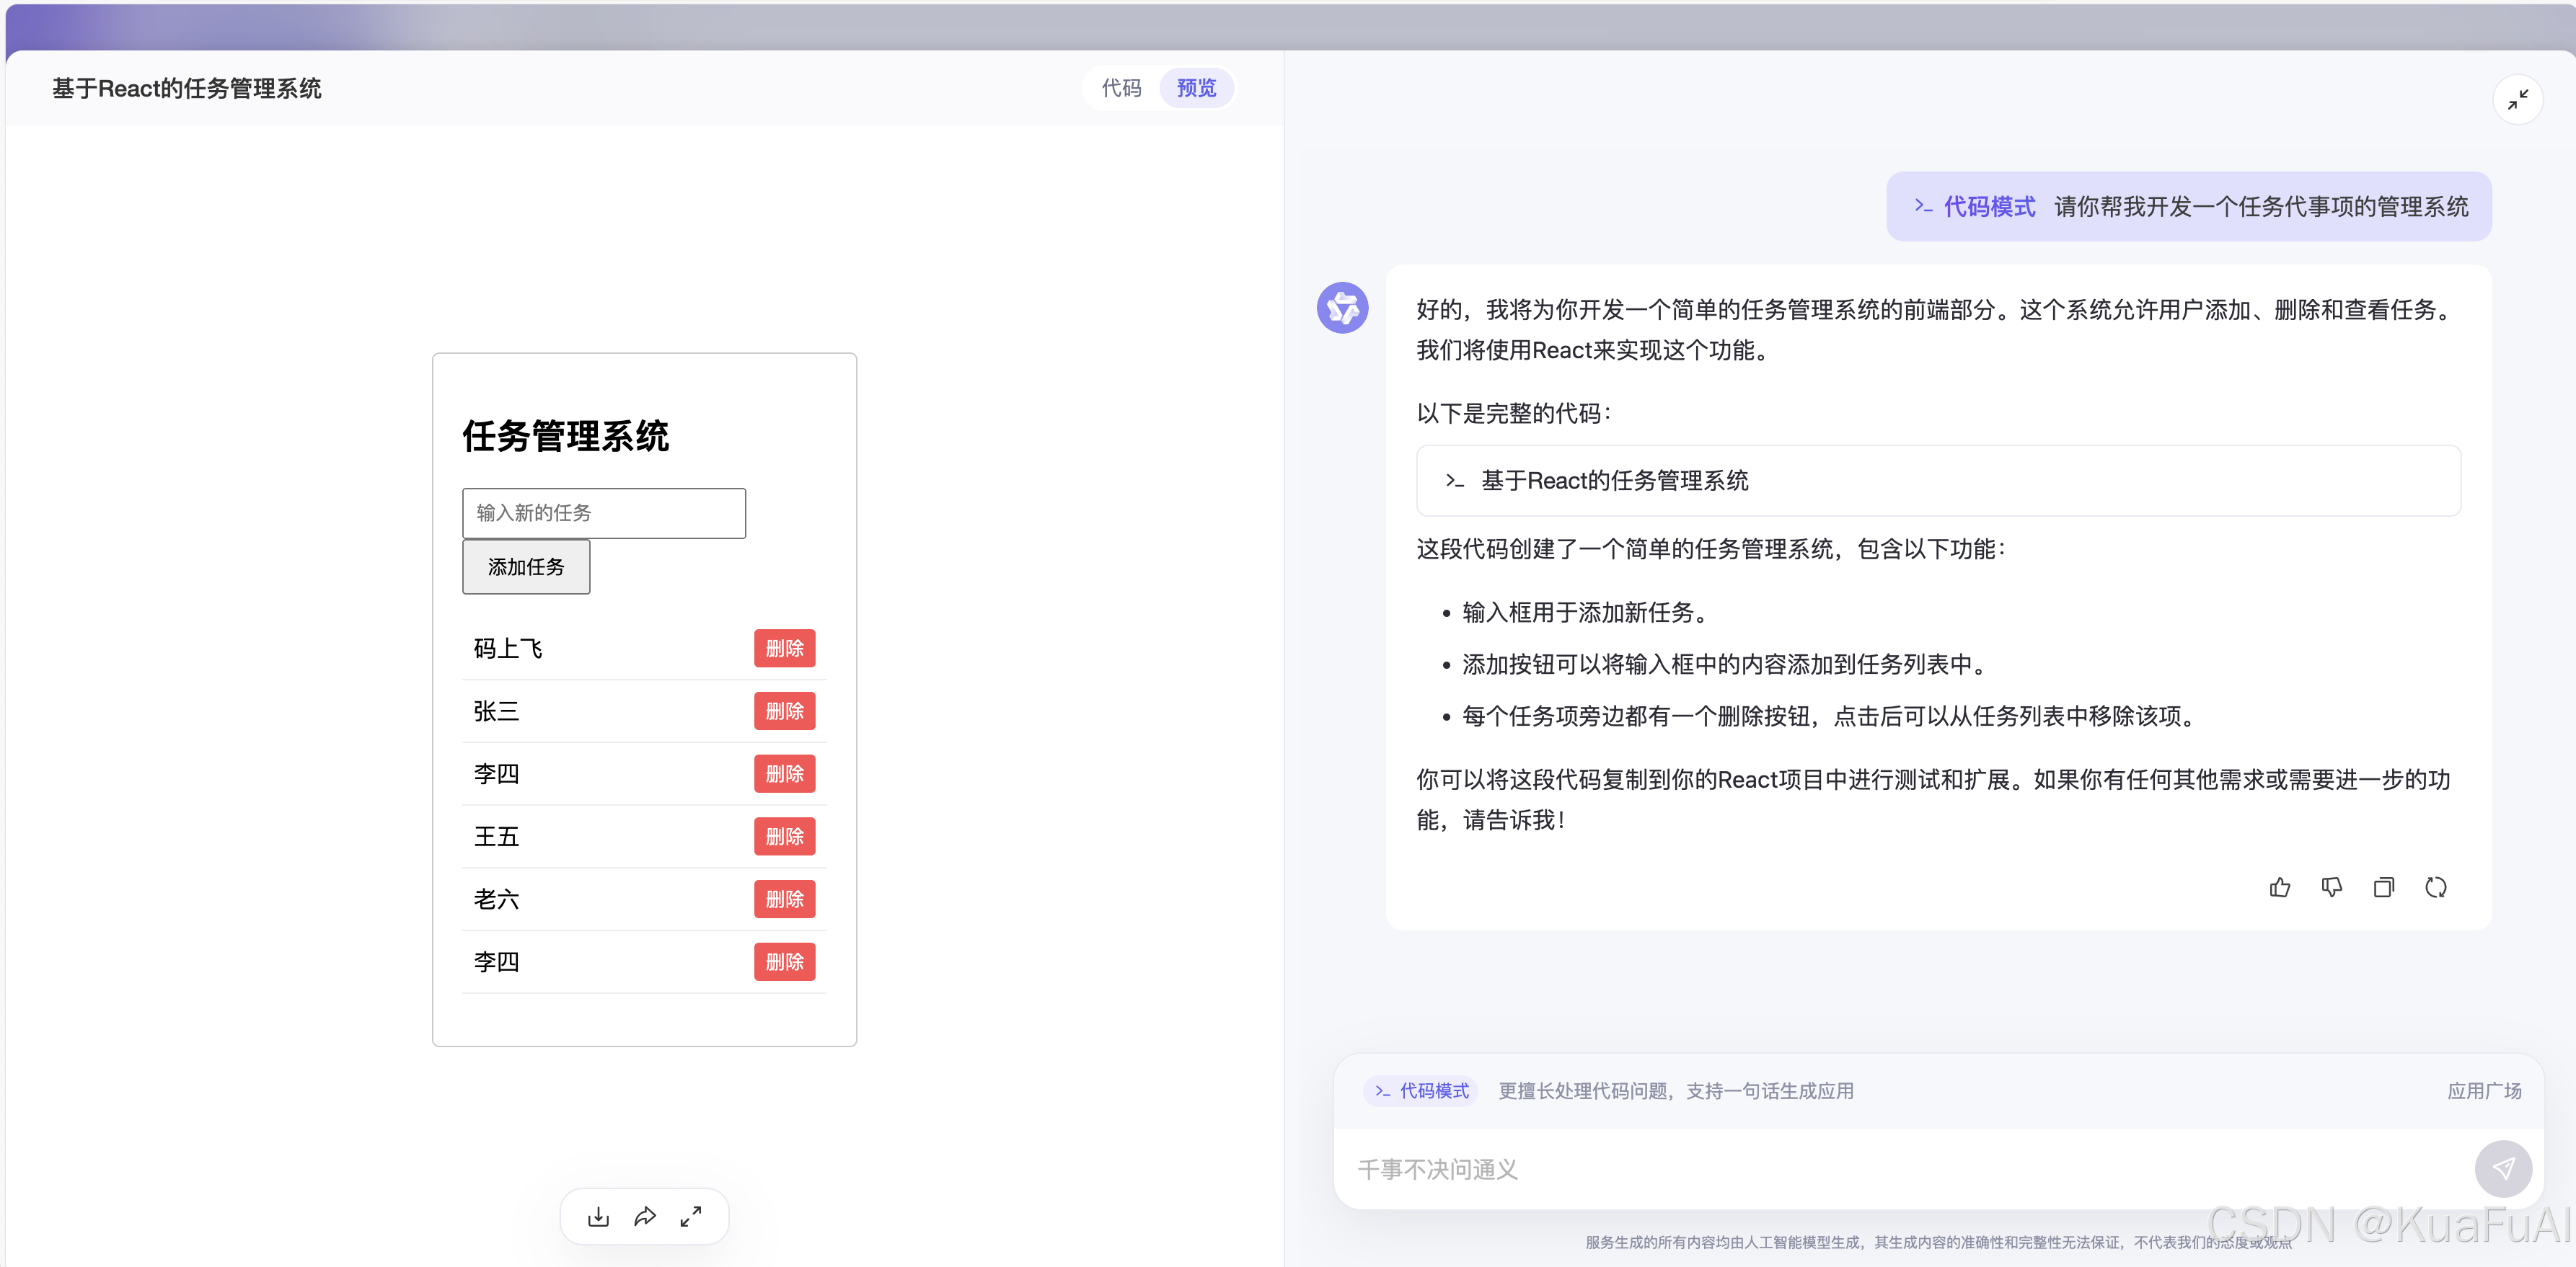Regenerate the response with refresh icon
The image size is (2576, 1267).
pyautogui.click(x=2435, y=887)
